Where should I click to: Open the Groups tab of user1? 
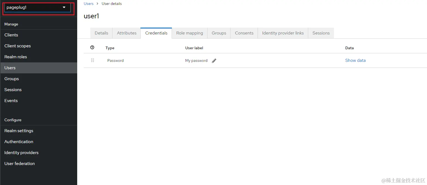(219, 33)
